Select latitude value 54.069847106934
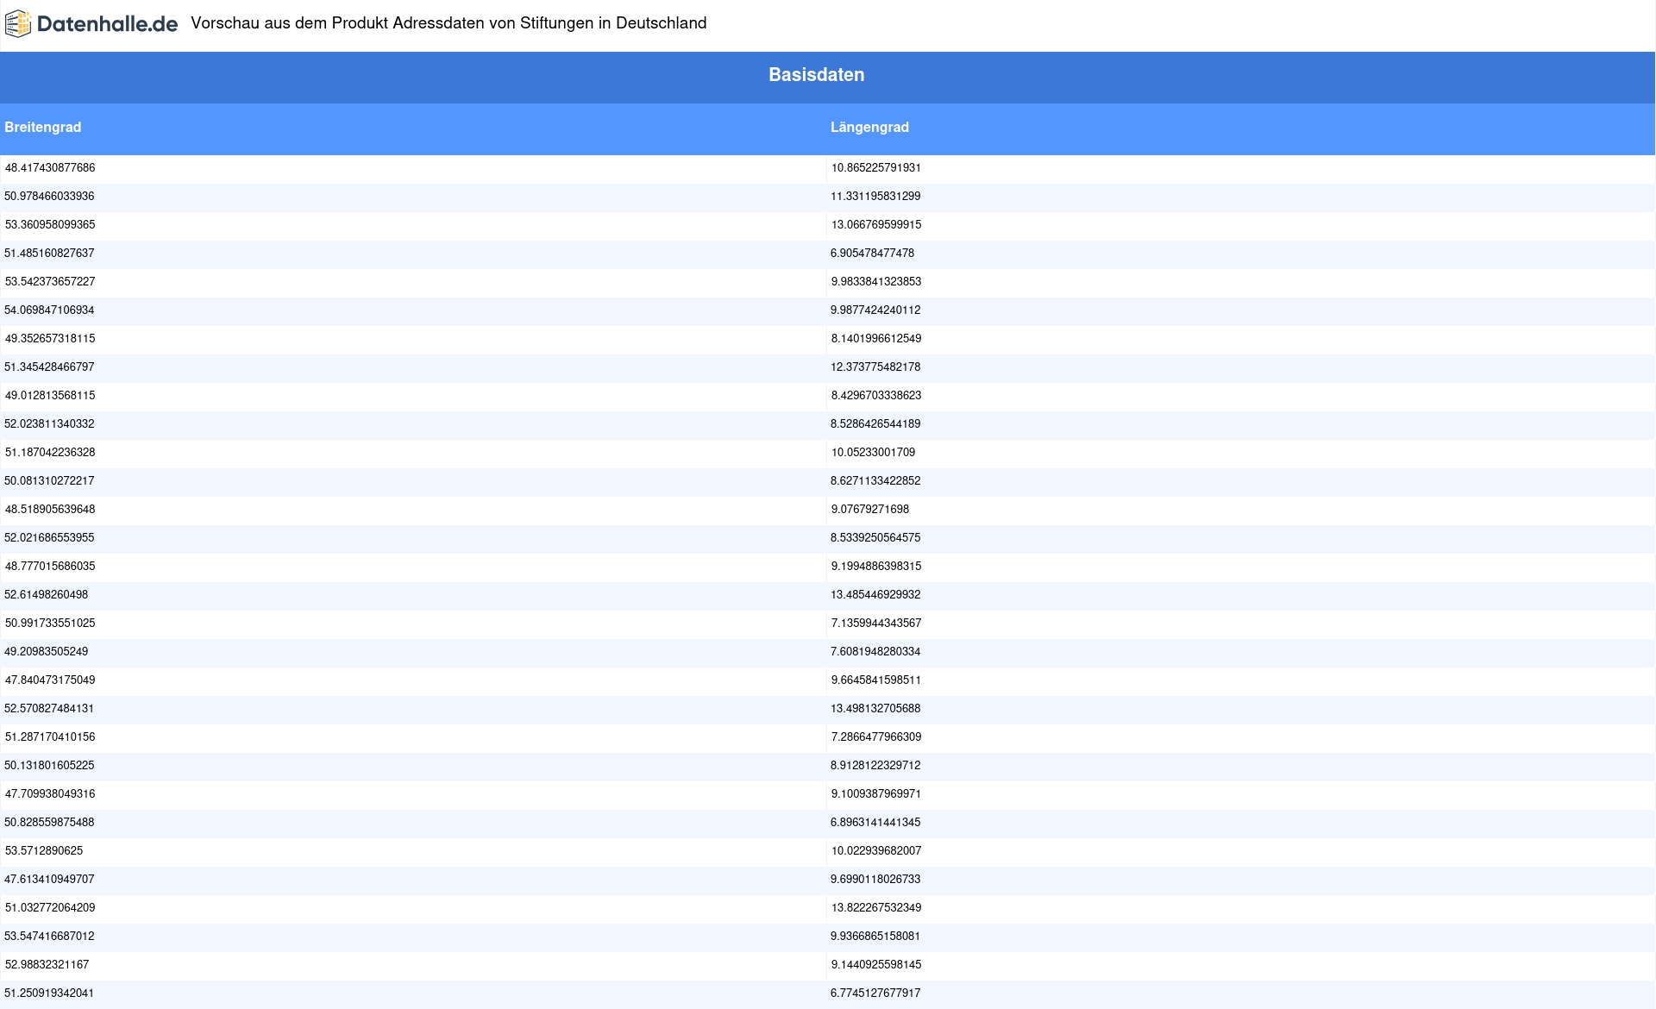 tap(49, 310)
